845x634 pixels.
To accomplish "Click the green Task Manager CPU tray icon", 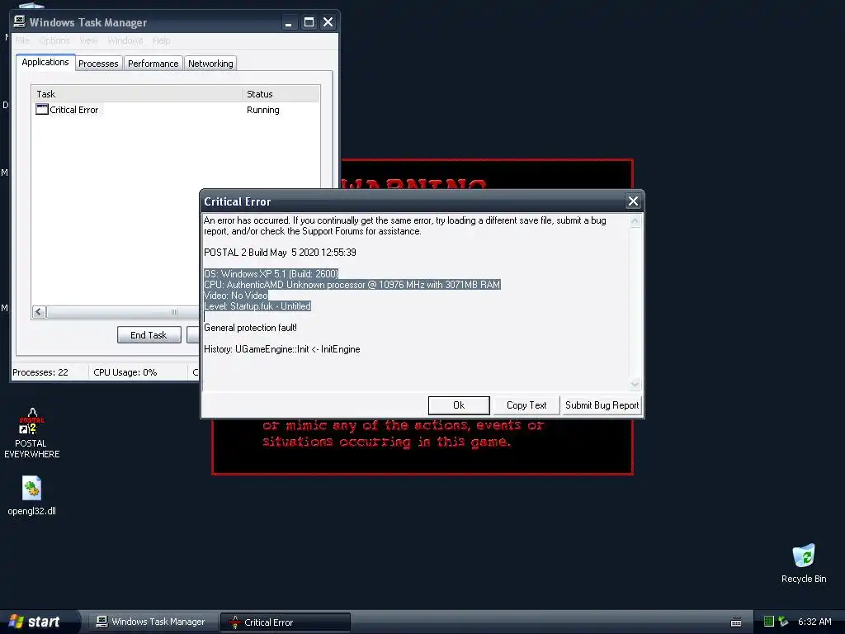I will [x=769, y=622].
